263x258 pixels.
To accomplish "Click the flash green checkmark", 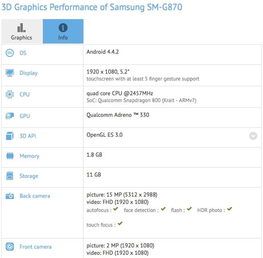I will [x=189, y=209].
